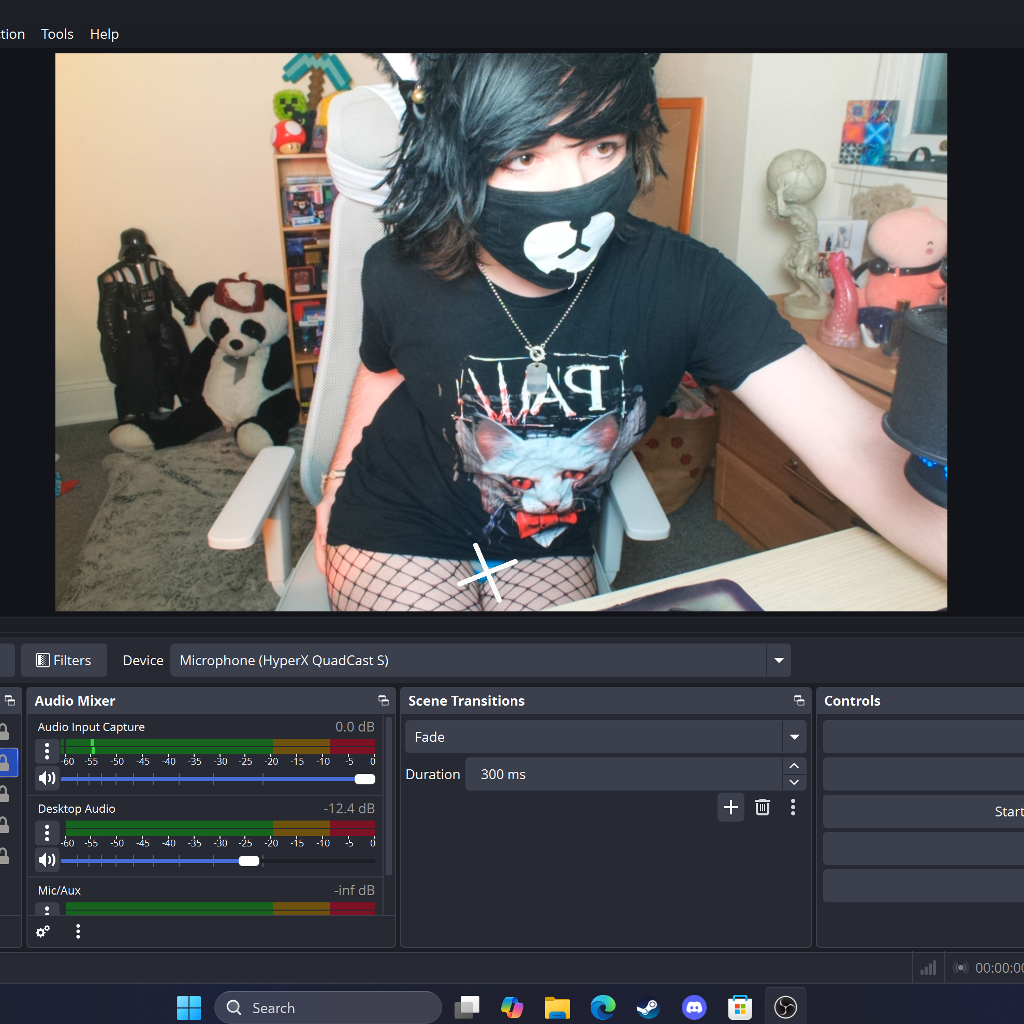
Task: Mute Desktop Audio speaker icon
Action: (47, 860)
